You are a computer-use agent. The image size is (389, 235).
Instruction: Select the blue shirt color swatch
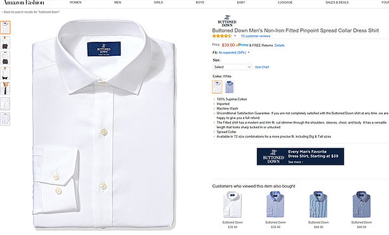point(230,87)
